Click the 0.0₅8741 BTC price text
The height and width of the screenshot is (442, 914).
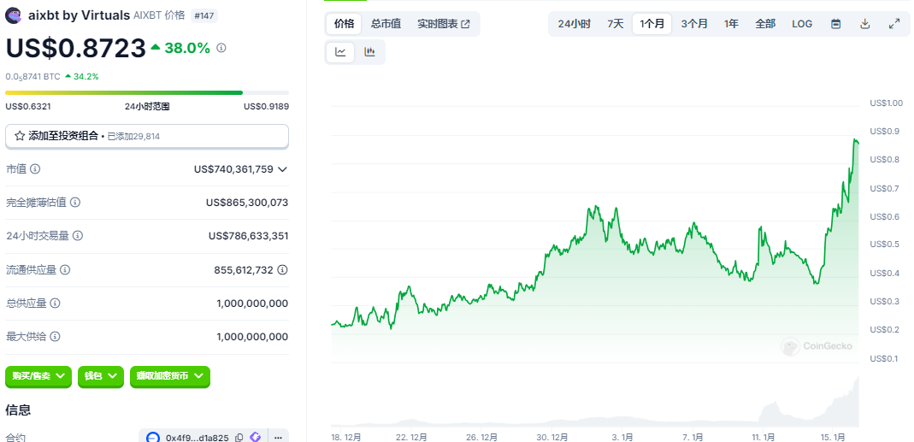click(x=32, y=76)
